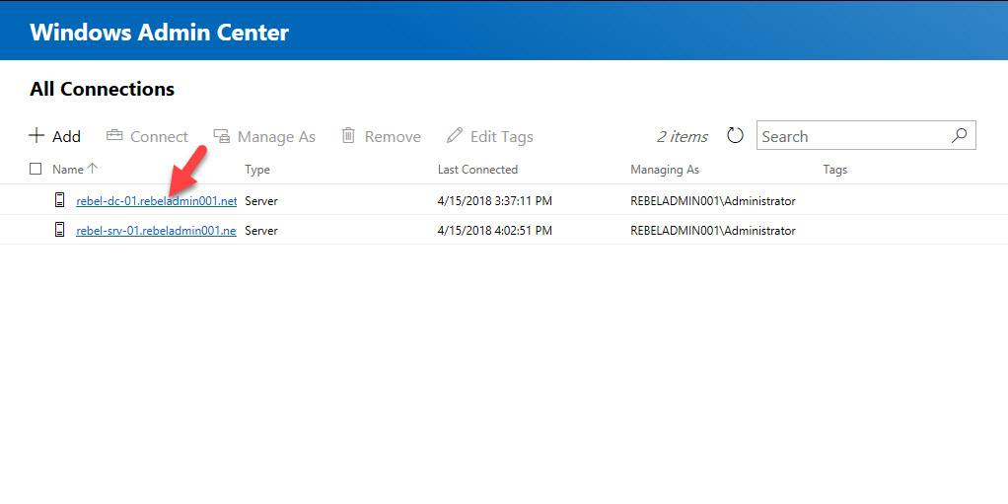The height and width of the screenshot is (504, 1008).
Task: Click Managing As value for rebel-srv-01 row
Action: click(713, 230)
